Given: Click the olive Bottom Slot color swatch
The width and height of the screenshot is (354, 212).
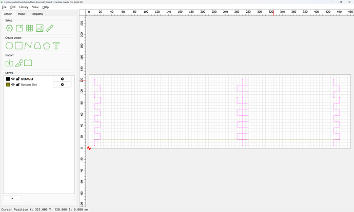Looking at the screenshot, I should click(x=8, y=84).
